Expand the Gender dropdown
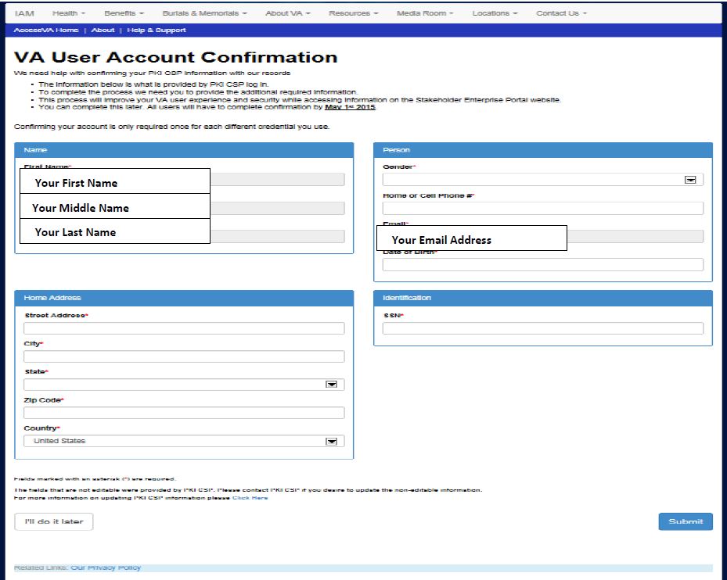This screenshot has width=727, height=580. point(542,180)
